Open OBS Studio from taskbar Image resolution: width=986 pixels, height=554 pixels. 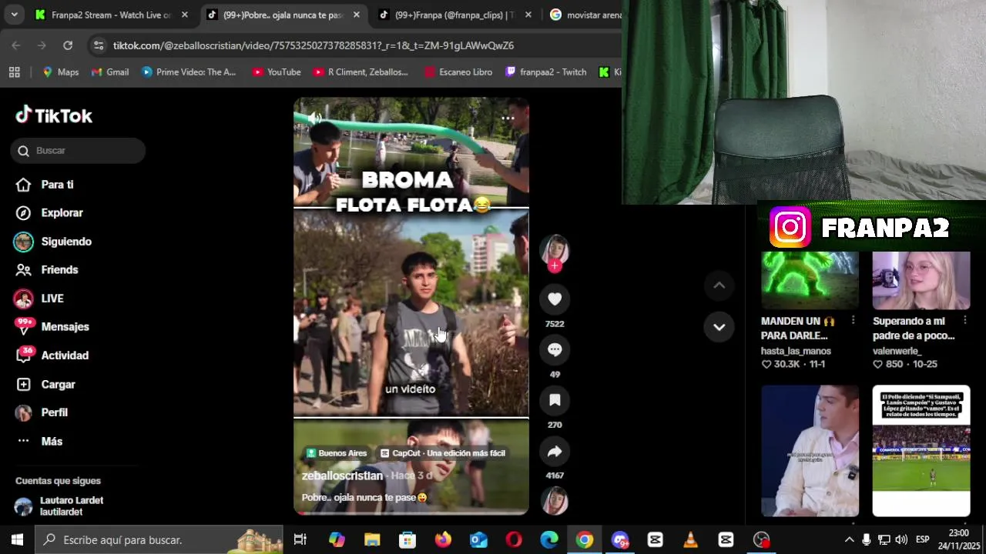761,539
